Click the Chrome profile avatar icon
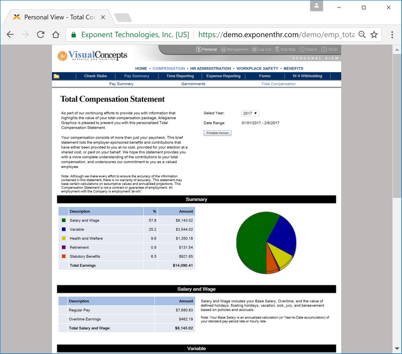This screenshot has height=354, width=402. (x=316, y=6)
